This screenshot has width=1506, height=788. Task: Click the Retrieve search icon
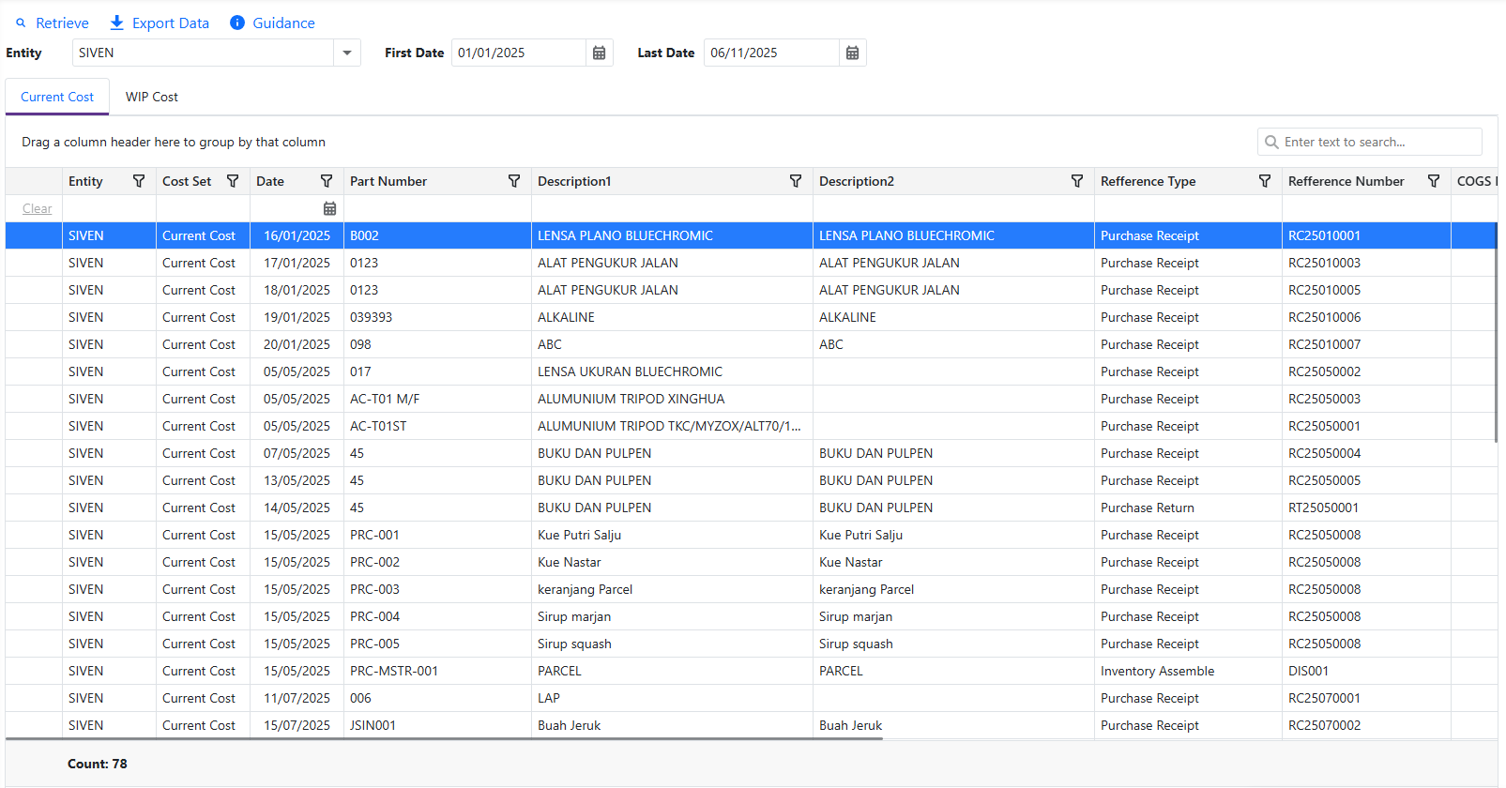(21, 23)
